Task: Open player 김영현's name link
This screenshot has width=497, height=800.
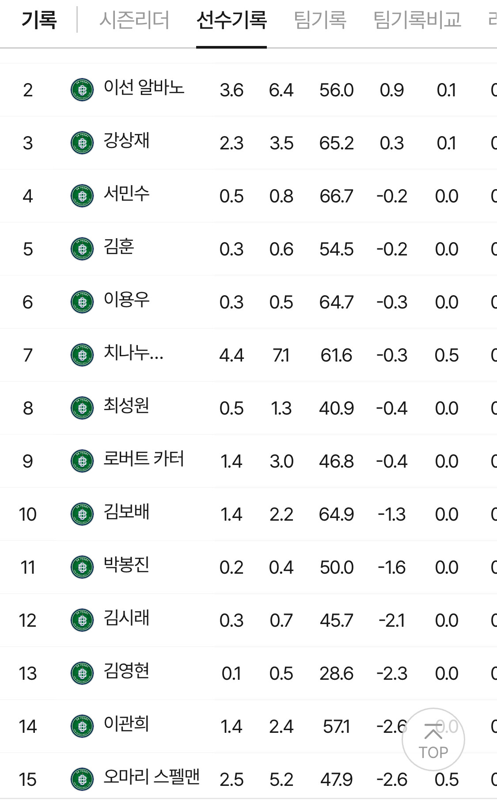Action: (126, 671)
